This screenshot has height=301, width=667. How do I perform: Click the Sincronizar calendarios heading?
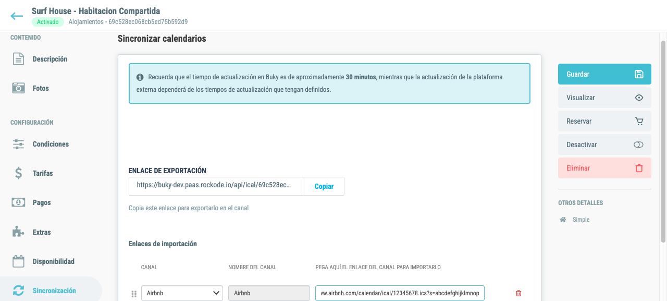pyautogui.click(x=162, y=39)
